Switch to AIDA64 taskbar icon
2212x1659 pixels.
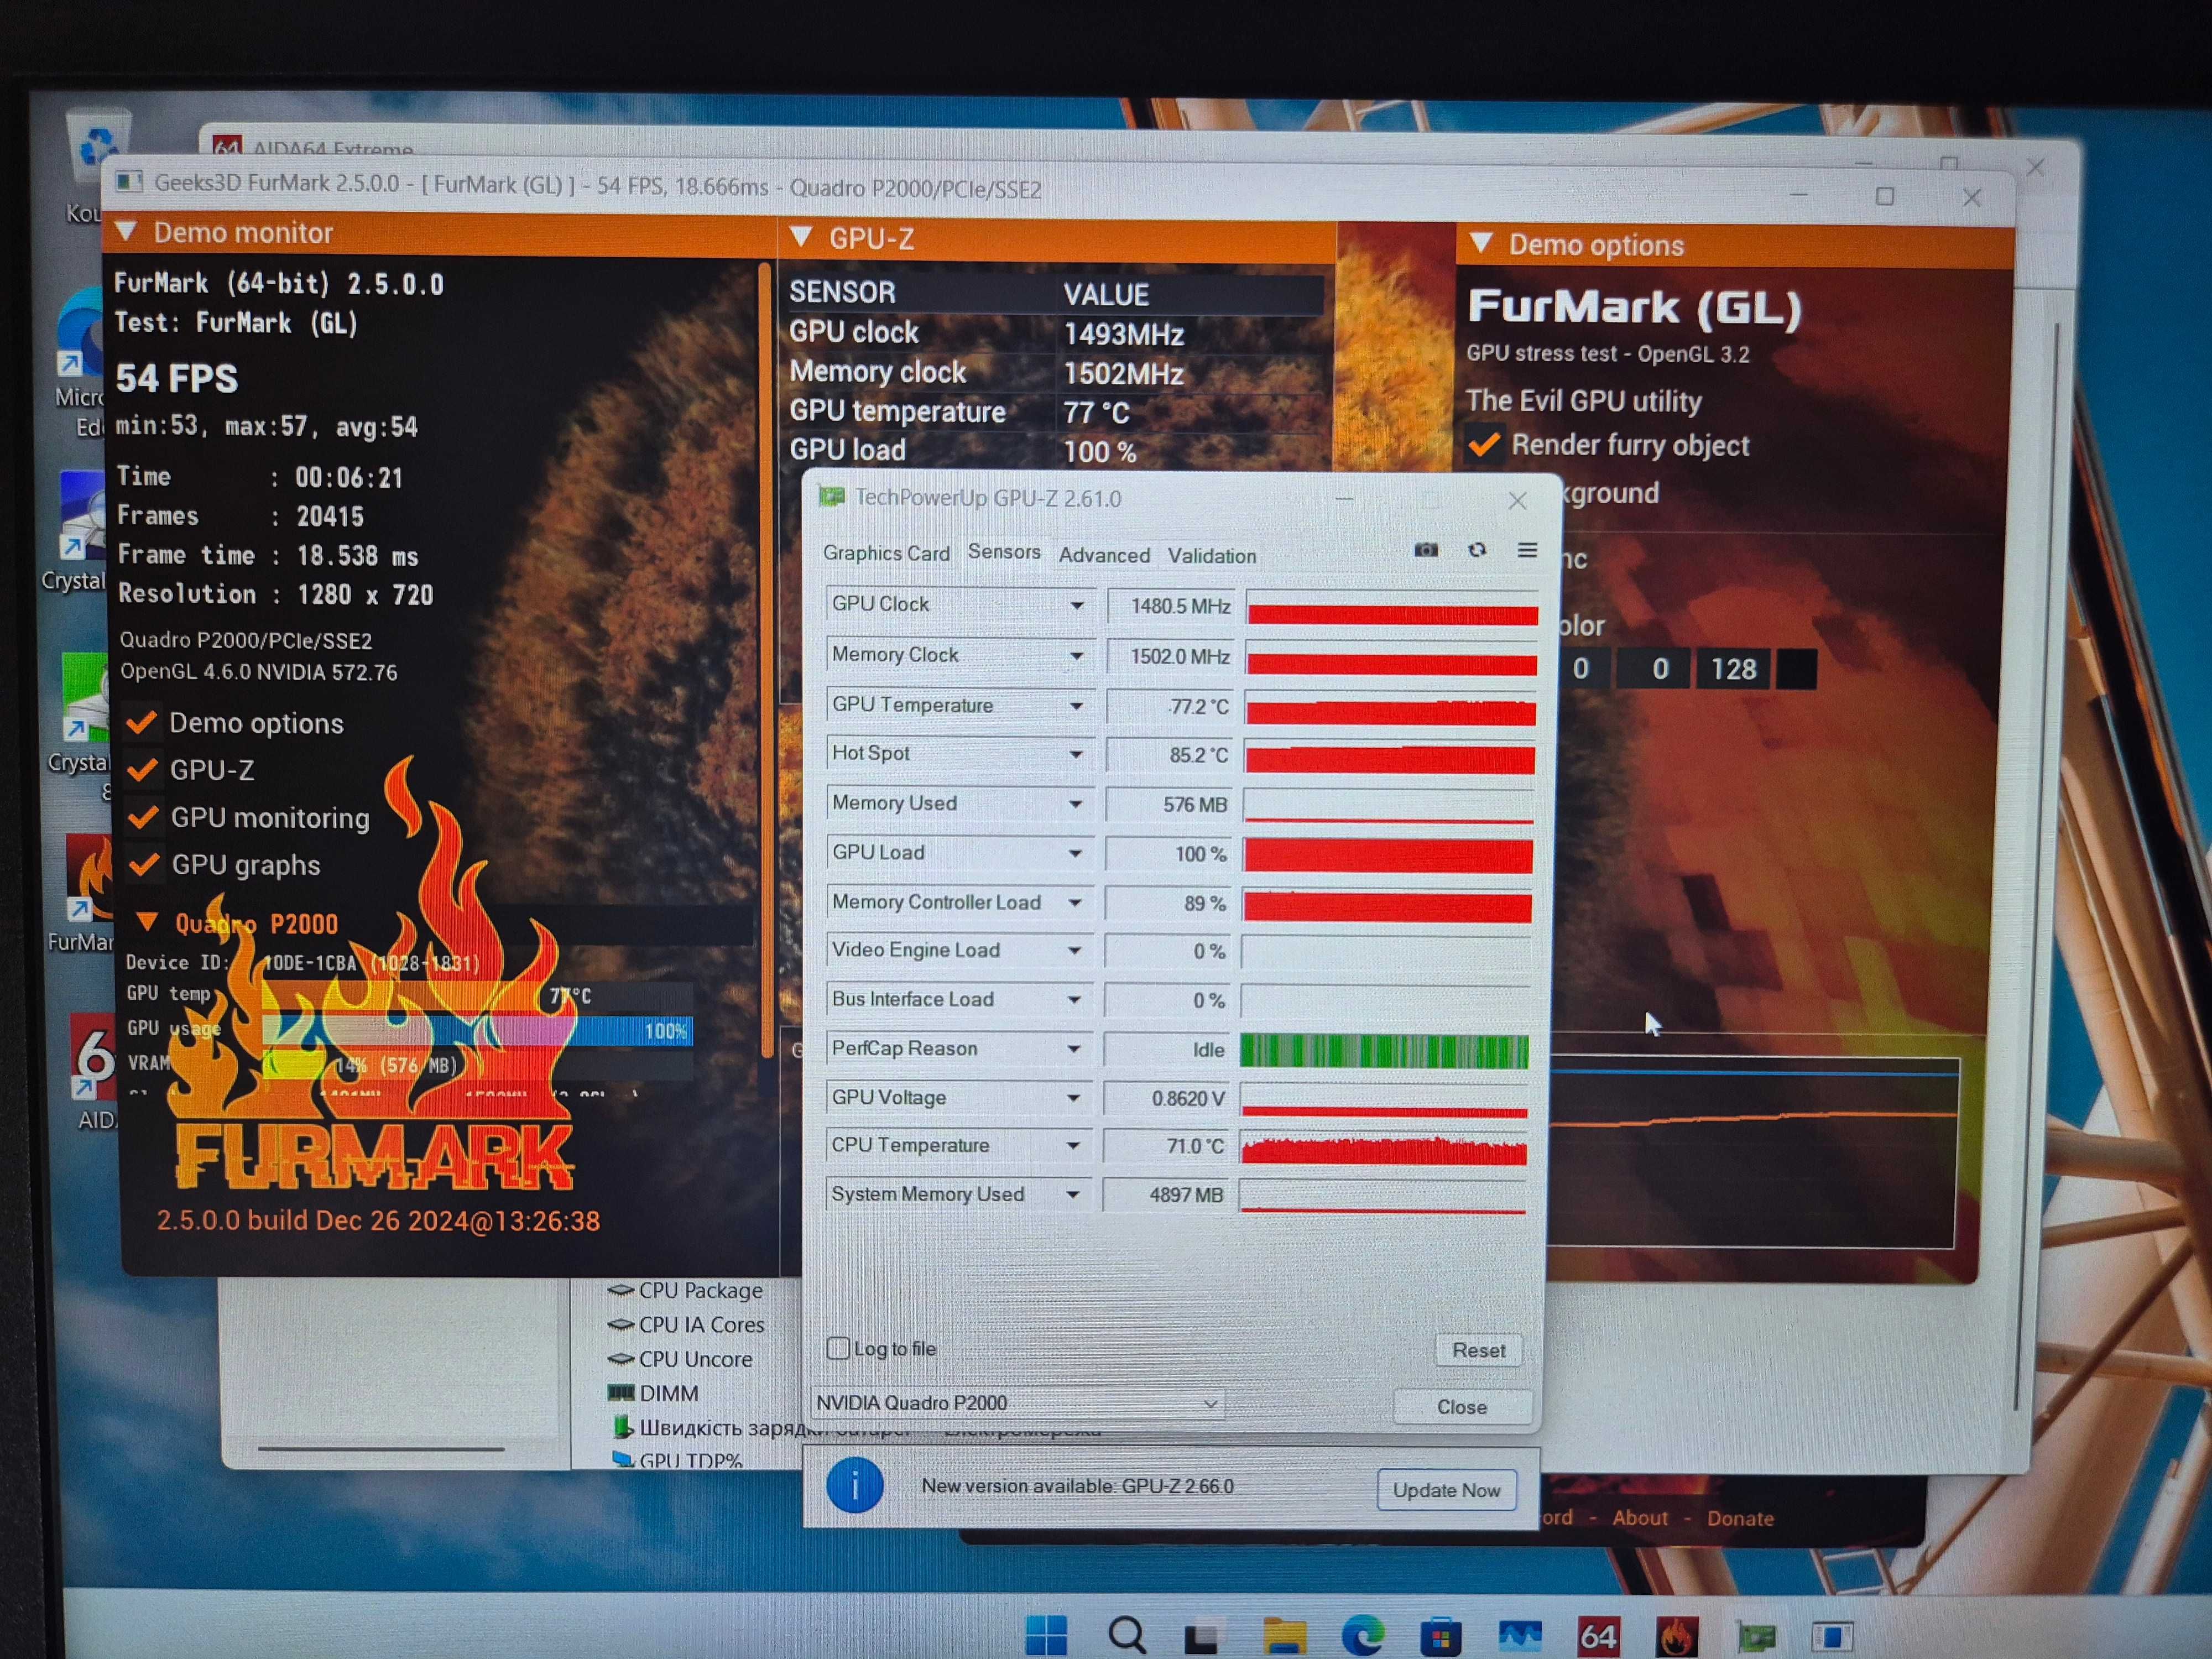pos(1598,1637)
